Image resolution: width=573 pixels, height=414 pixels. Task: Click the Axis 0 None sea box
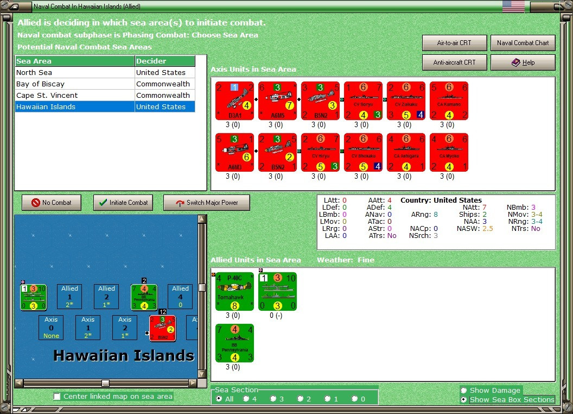pos(51,328)
